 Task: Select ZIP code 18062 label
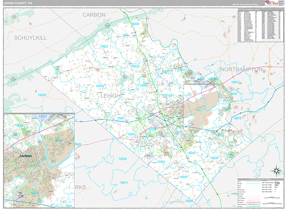pyautogui.click(x=161, y=162)
